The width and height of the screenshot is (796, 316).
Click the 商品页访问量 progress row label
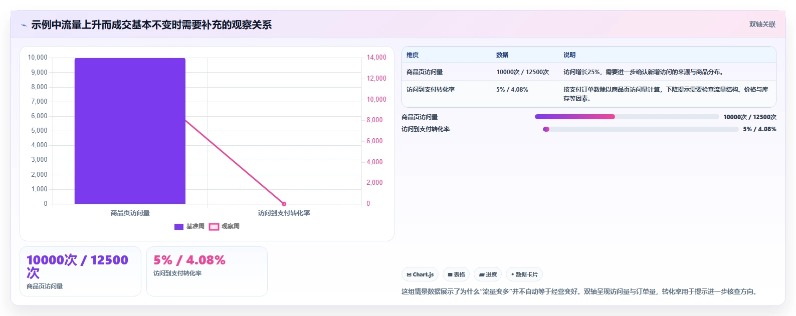[420, 117]
